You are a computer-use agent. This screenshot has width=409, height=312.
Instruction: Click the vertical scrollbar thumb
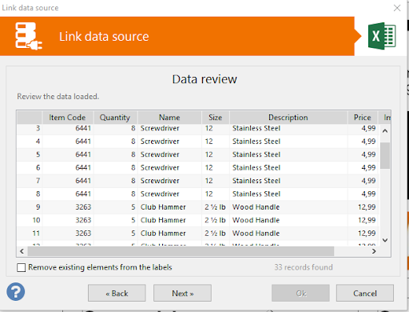(385, 155)
